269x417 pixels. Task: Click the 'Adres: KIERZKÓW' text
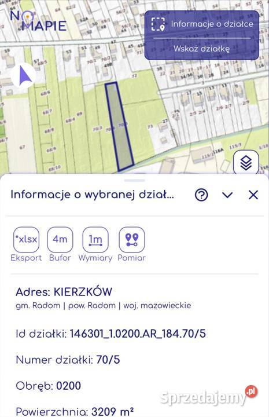(64, 292)
